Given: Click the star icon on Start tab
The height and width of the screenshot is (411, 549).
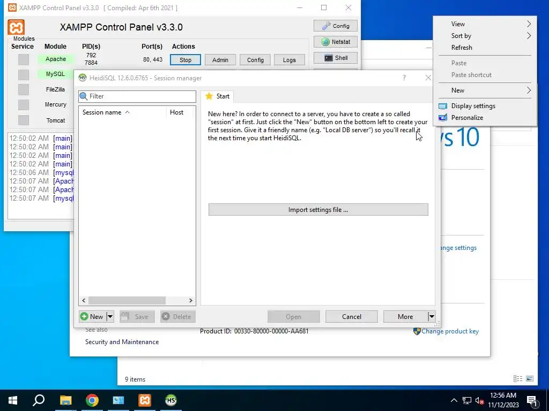Looking at the screenshot, I should 209,96.
